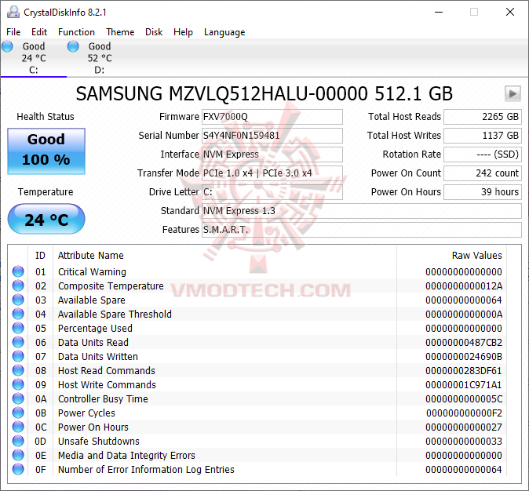Open the Help menu
Image resolution: width=529 pixels, height=491 pixels.
pos(183,32)
